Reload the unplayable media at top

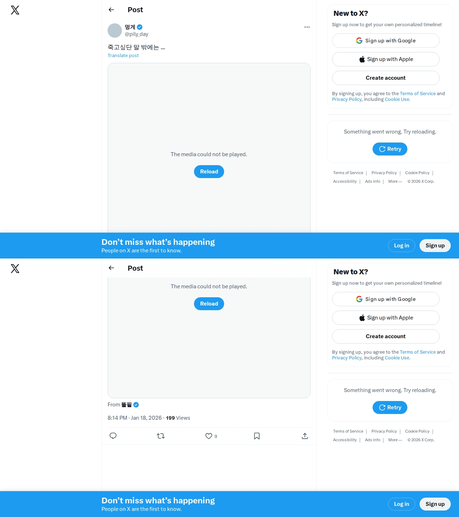pos(209,172)
